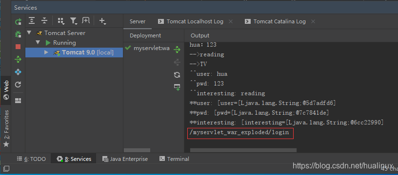
Task: Open the Terminal tool window
Action: 174,159
